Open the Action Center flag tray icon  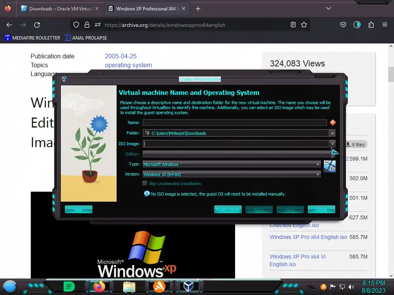333,287
